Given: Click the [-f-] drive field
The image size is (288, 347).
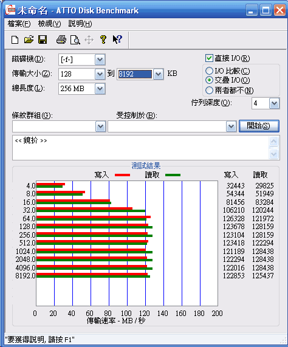Looking at the screenshot, I should tap(77, 60).
